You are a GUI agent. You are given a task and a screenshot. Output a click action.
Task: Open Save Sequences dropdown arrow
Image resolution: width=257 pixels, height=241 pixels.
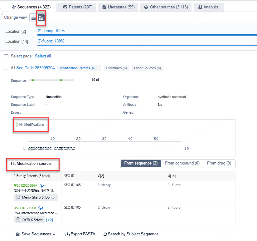pos(54,234)
